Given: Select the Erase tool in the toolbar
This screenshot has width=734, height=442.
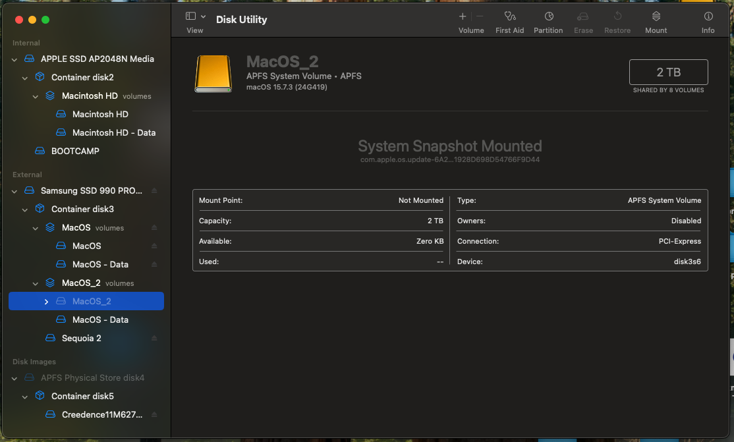Looking at the screenshot, I should point(583,20).
